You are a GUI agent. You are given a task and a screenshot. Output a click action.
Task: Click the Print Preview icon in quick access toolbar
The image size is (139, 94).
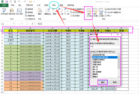point(15,1)
